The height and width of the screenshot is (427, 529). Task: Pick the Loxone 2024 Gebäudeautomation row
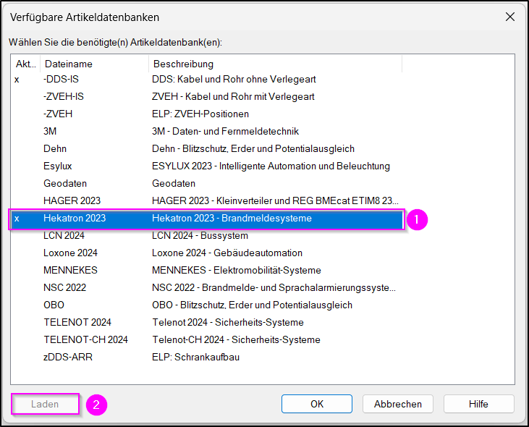point(207,253)
